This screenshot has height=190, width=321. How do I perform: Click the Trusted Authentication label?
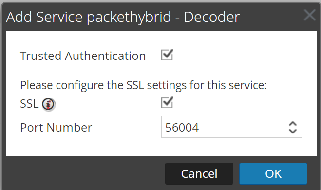pos(83,56)
